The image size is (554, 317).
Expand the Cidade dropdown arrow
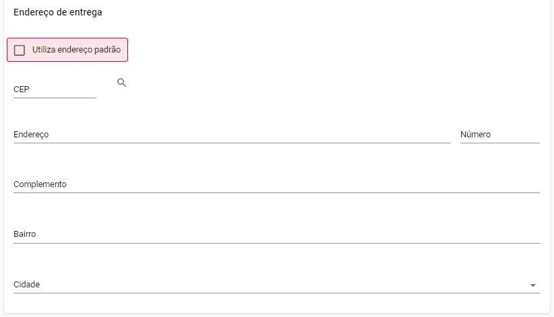click(533, 285)
